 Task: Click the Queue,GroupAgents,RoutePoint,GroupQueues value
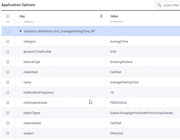(141, 113)
